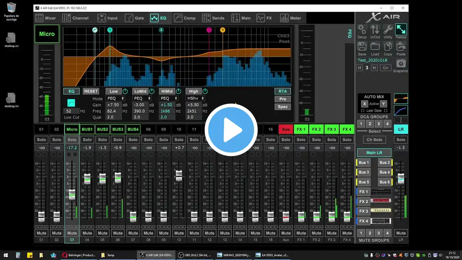
Task: Open the Setup gear icon
Action: point(362,29)
